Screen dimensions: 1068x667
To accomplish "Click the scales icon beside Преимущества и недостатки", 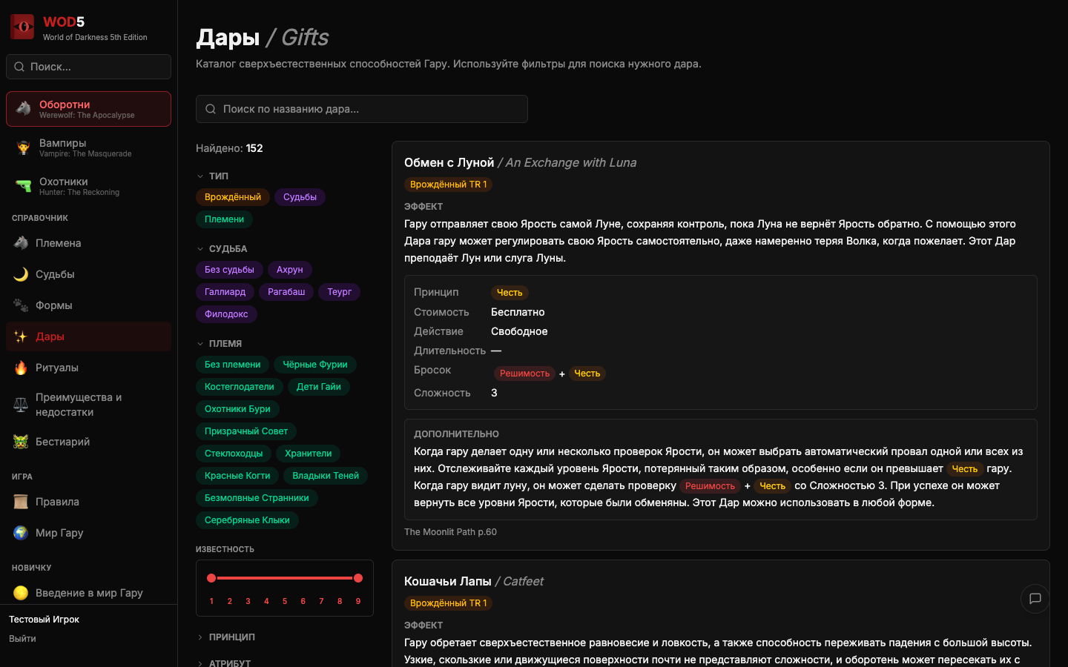I will click(21, 405).
